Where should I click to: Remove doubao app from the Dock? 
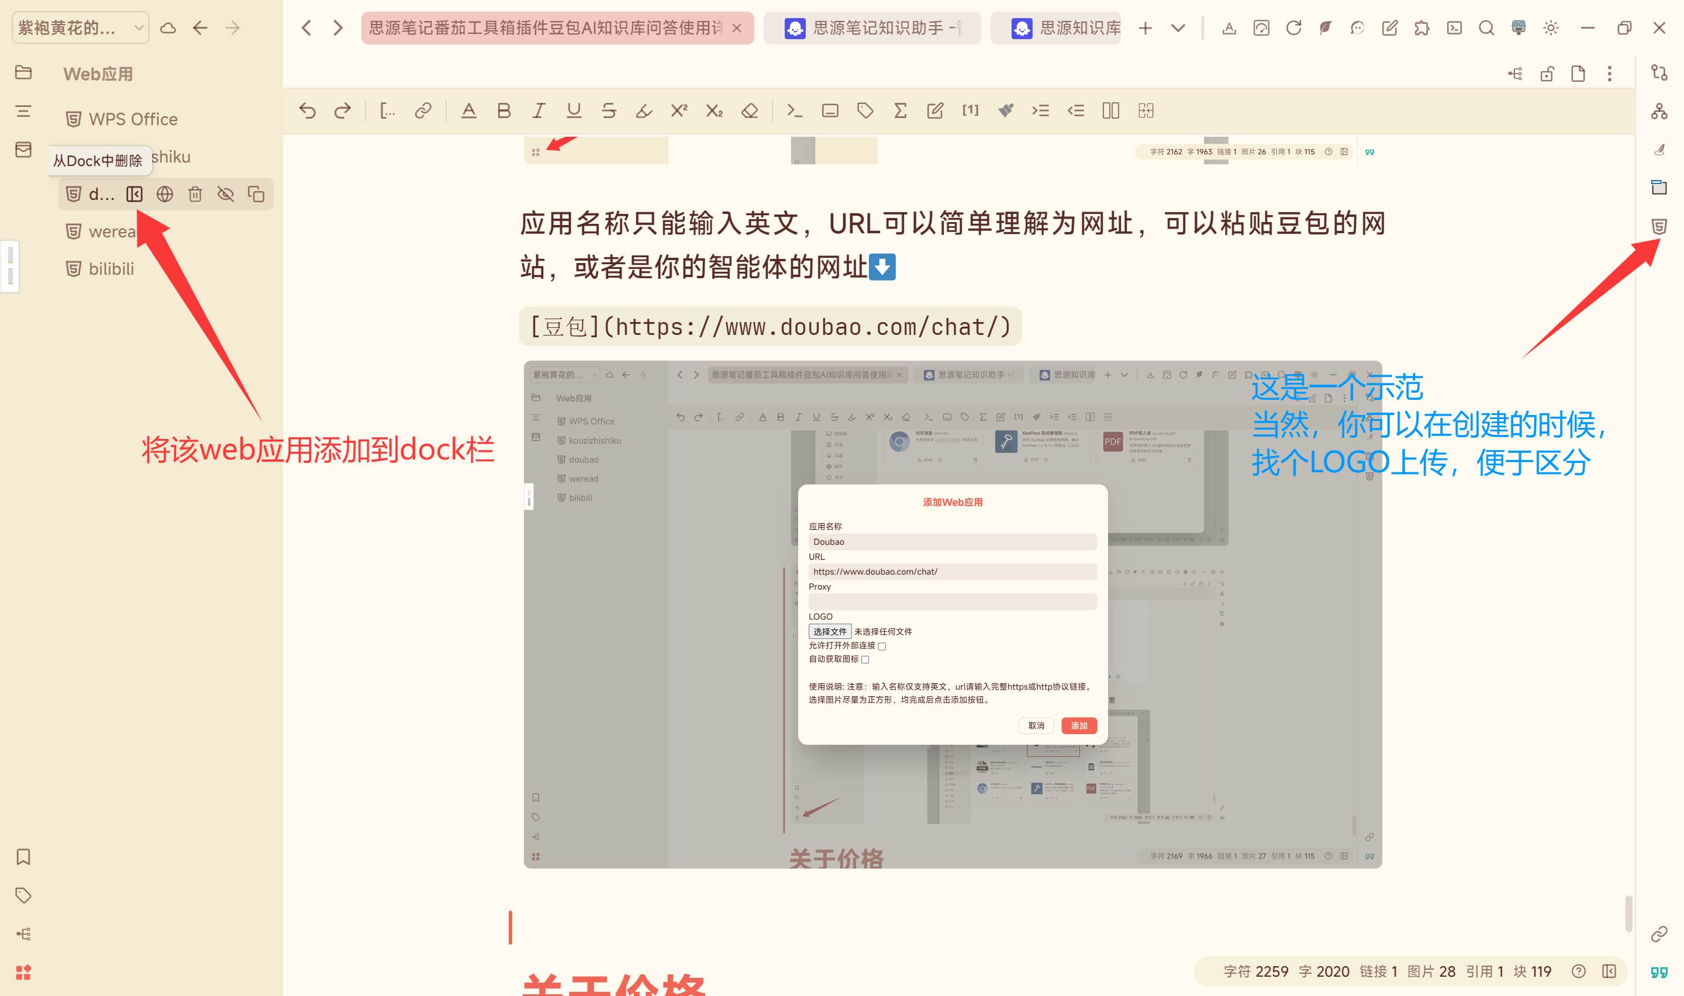point(134,195)
